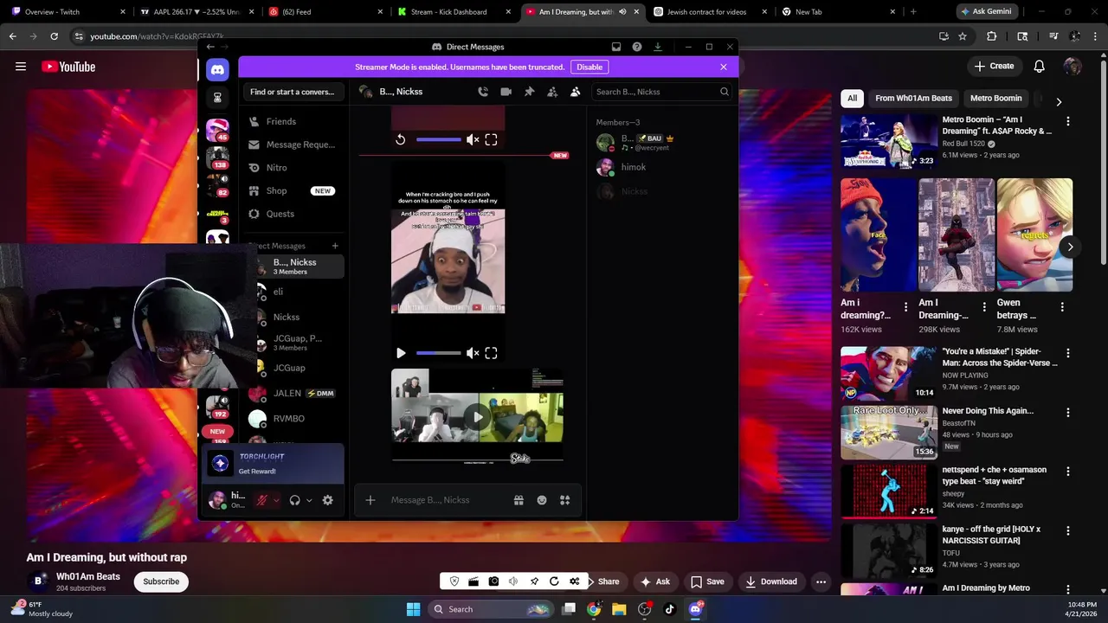Viewport: 1108px width, 623px height.
Task: Open the emoji picker in Discord
Action: coord(542,500)
